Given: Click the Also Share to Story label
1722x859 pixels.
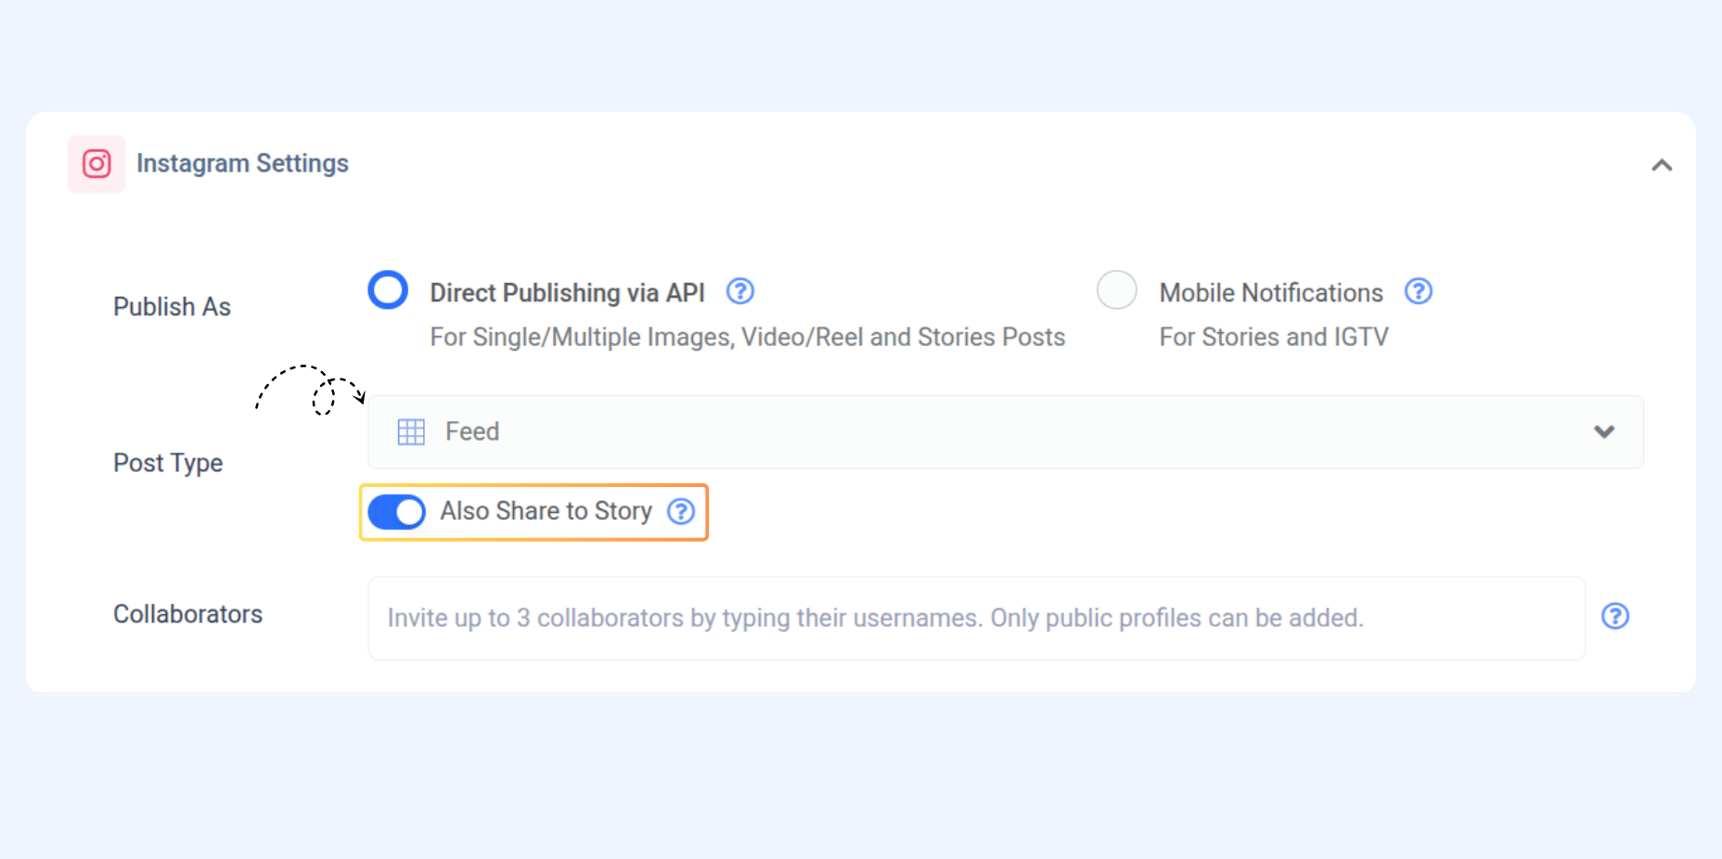Looking at the screenshot, I should [546, 511].
